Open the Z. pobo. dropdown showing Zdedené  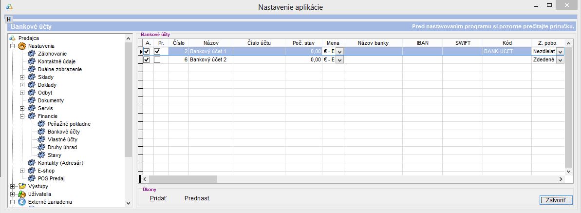click(560, 59)
